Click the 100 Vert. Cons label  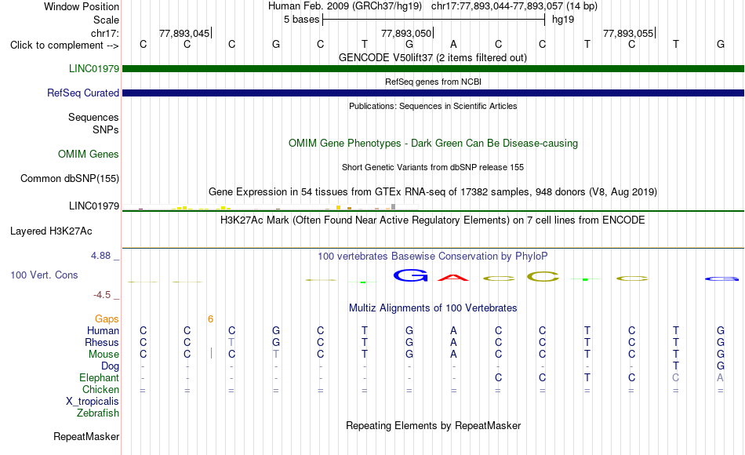(x=44, y=275)
